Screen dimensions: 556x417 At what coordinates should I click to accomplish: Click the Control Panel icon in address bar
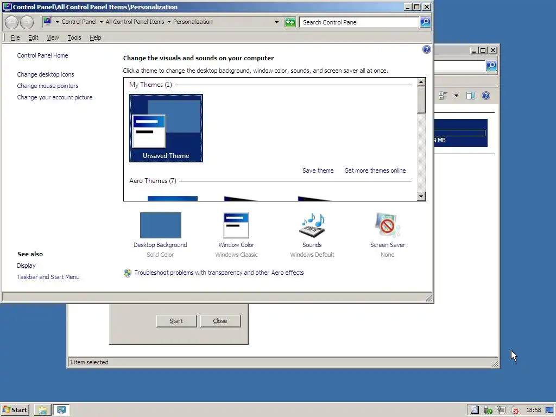pos(47,22)
